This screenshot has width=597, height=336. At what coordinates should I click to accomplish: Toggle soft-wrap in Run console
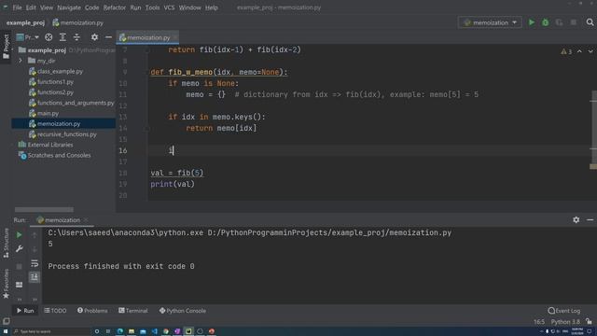(x=35, y=263)
